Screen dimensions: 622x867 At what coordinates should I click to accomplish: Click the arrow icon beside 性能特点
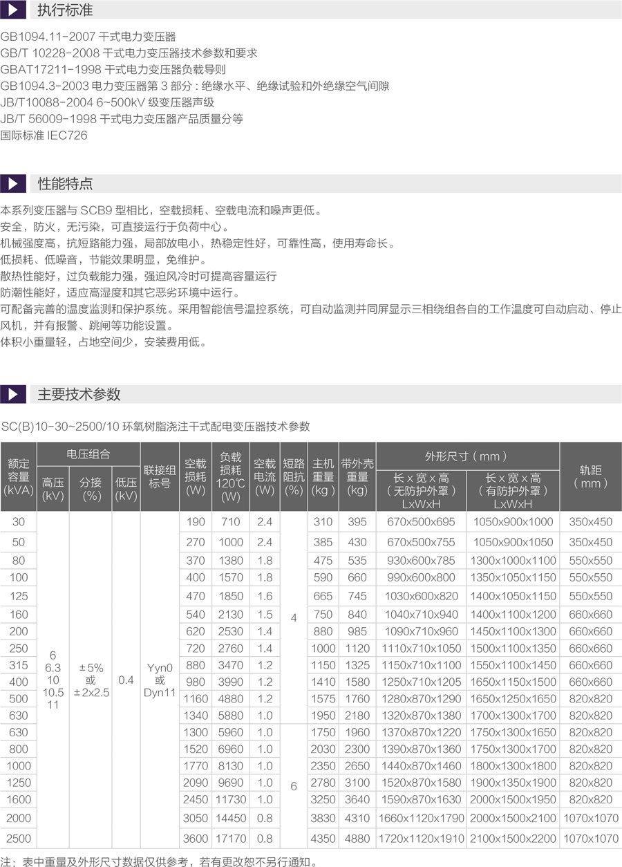click(13, 184)
